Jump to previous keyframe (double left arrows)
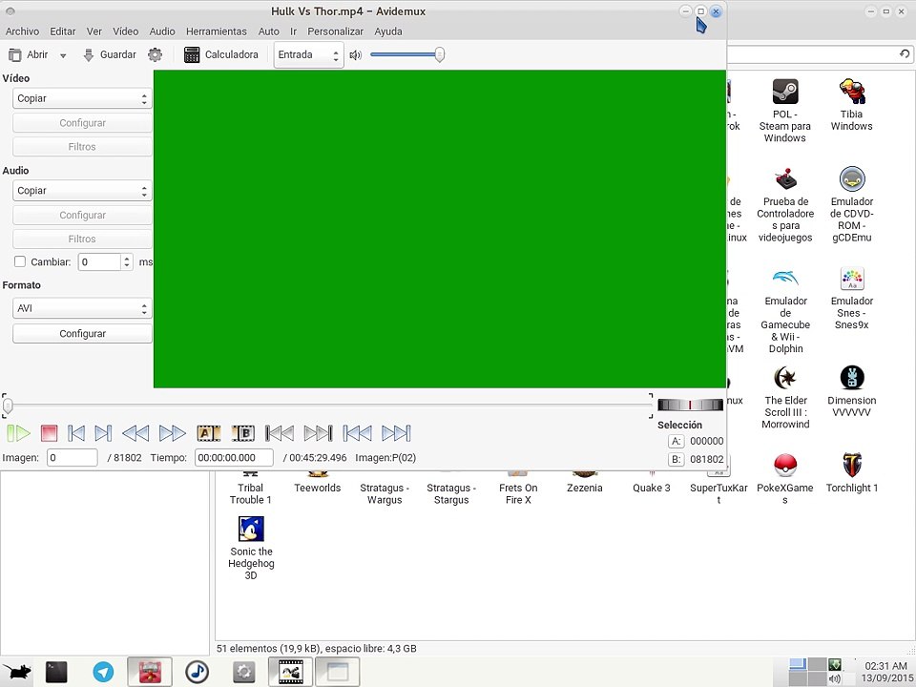 pyautogui.click(x=135, y=433)
